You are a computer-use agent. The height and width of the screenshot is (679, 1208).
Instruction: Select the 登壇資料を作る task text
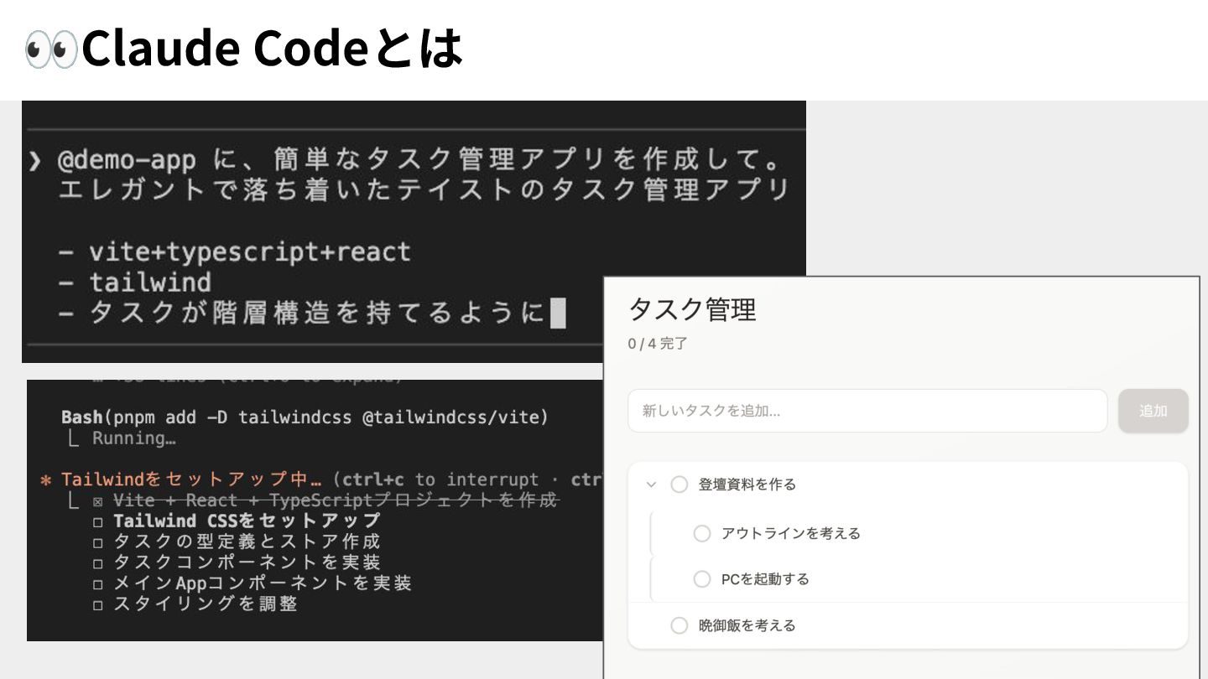(747, 485)
